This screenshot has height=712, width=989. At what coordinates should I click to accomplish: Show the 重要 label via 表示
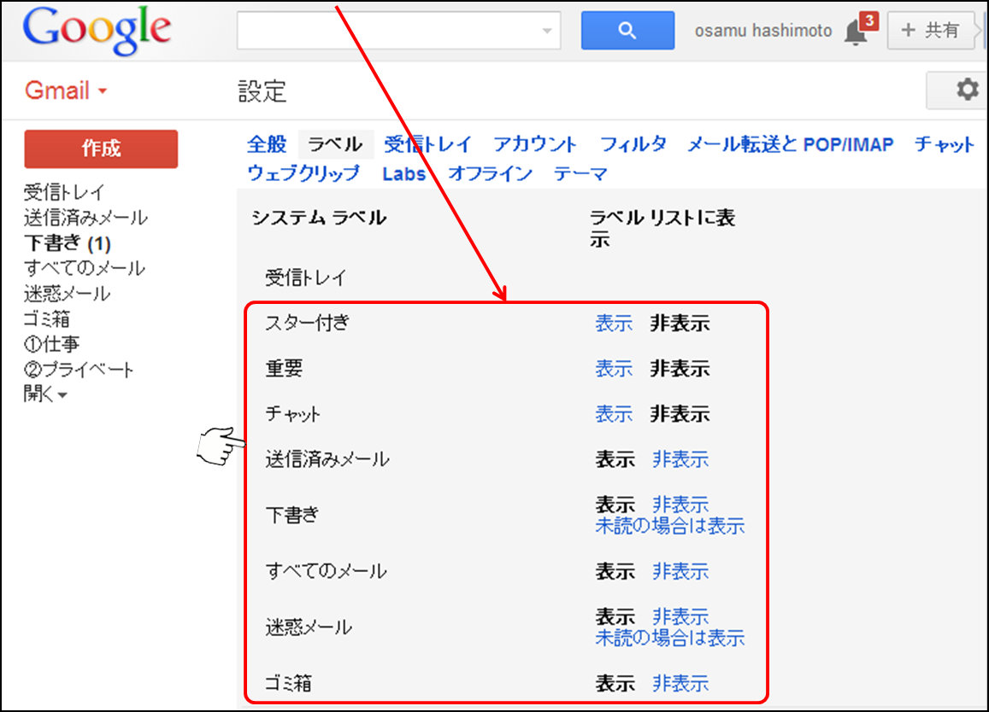[x=613, y=369]
